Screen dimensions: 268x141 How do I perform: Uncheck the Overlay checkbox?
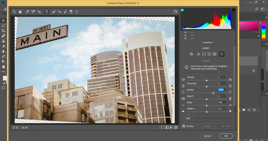[184, 126]
